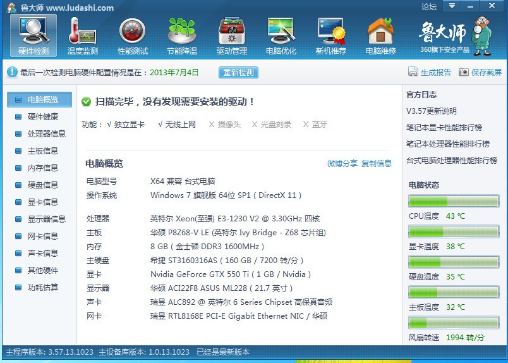Open 笔记本处理器性能排行榜 ranking link
The image size is (508, 363).
click(x=448, y=144)
